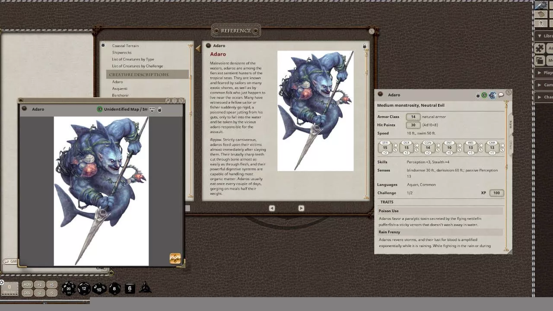Roll the d20 die

click(x=69, y=288)
